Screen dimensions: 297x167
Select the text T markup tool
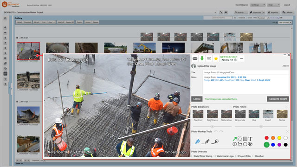(250, 139)
